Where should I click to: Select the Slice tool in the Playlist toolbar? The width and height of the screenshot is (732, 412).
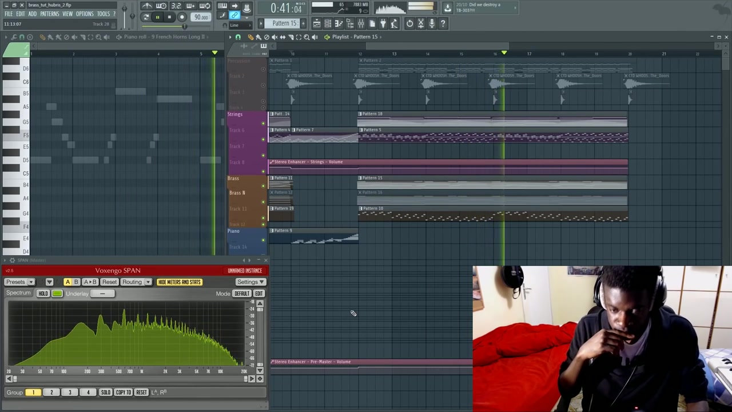[291, 37]
